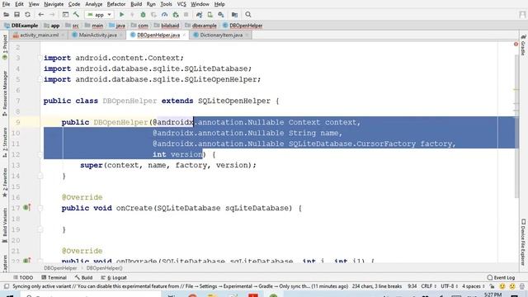Toggle the Structure tool window

pyautogui.click(x=5, y=142)
